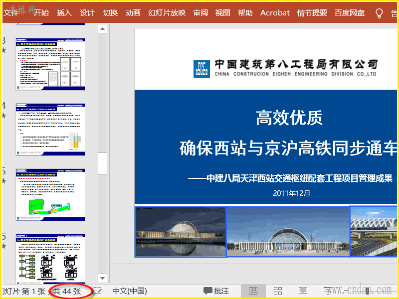Screen dimensions: 399x299
Task: Click 中文(中国) language indicator
Action: 130,291
